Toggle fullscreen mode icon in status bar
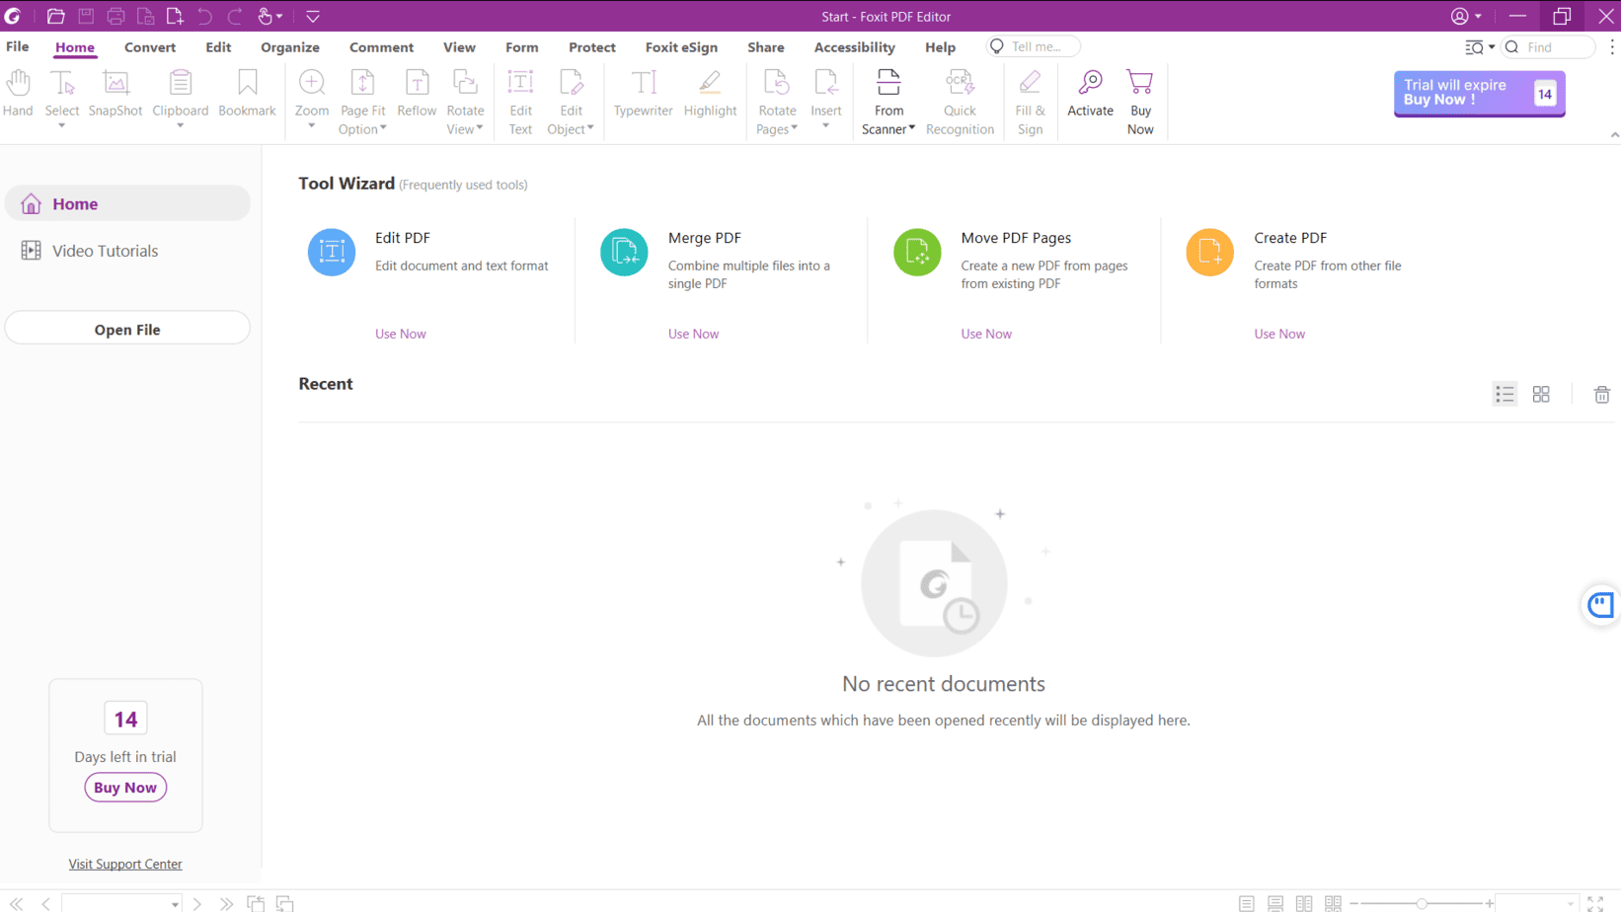1621x912 pixels. coord(1595,903)
